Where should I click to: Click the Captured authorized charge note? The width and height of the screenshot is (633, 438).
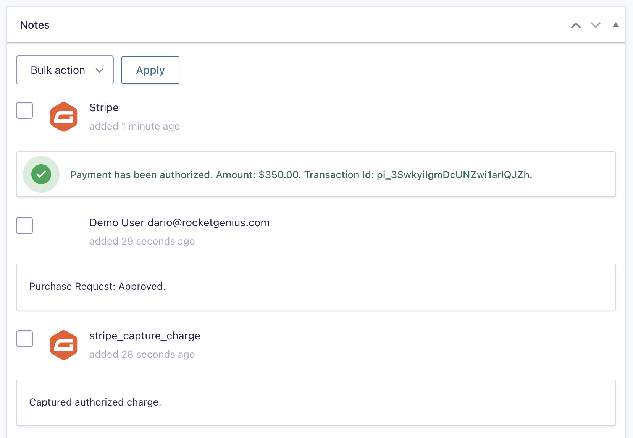coord(95,402)
